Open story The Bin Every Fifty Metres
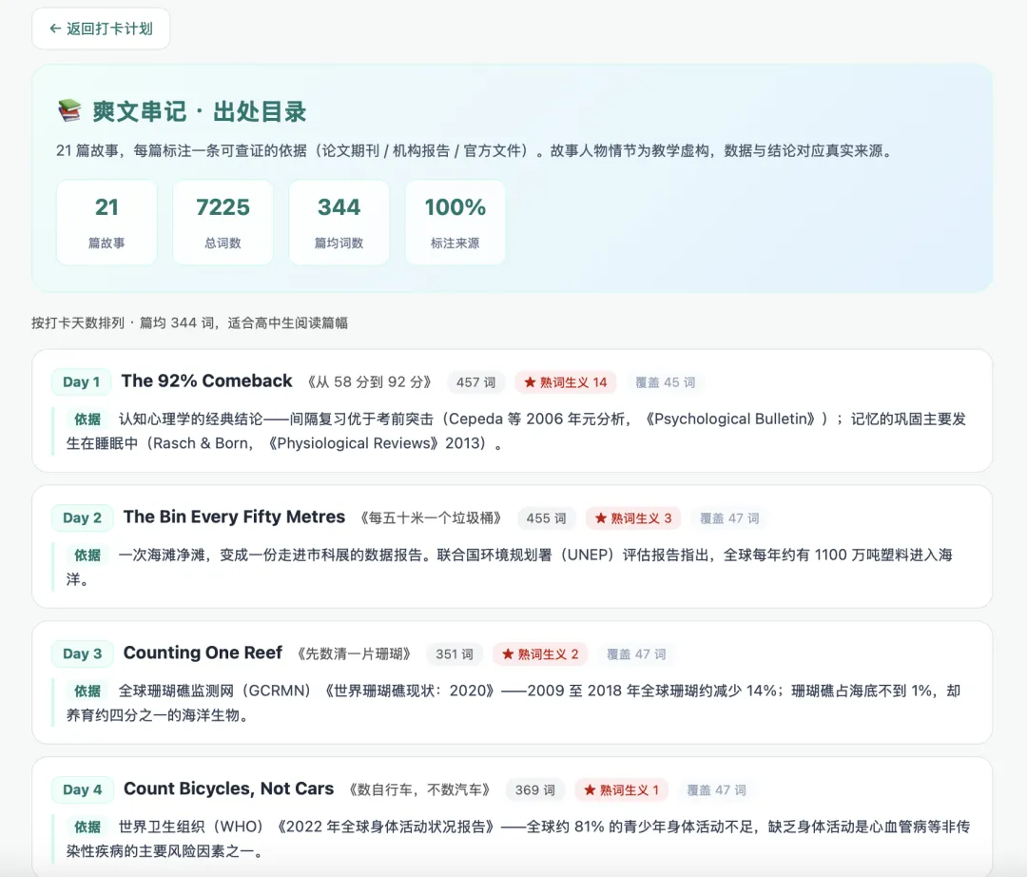 click(x=235, y=516)
